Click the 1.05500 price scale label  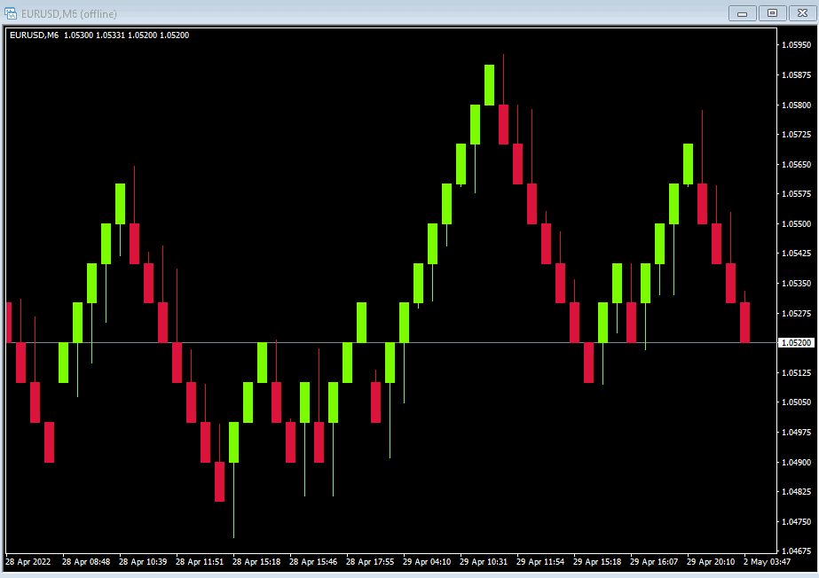(x=796, y=223)
